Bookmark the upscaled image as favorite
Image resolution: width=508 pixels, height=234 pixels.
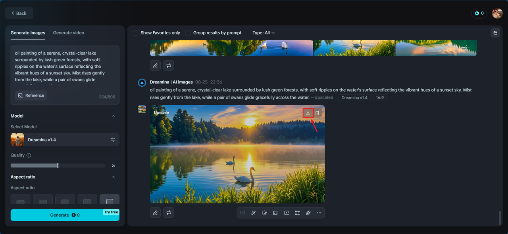[317, 113]
